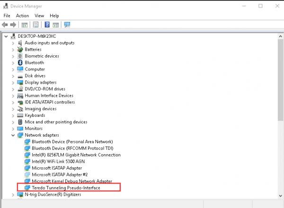Screen dimensions: 284x208
Task: Expand the Imaging devices arrow
Action: click(x=13, y=109)
